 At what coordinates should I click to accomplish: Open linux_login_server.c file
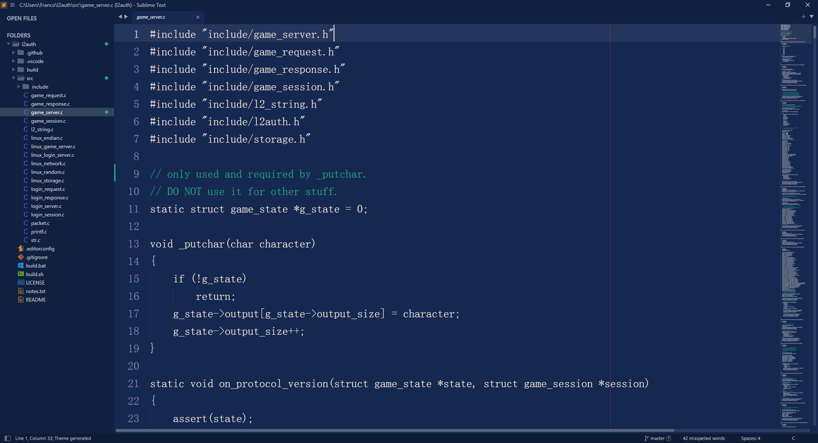click(52, 155)
